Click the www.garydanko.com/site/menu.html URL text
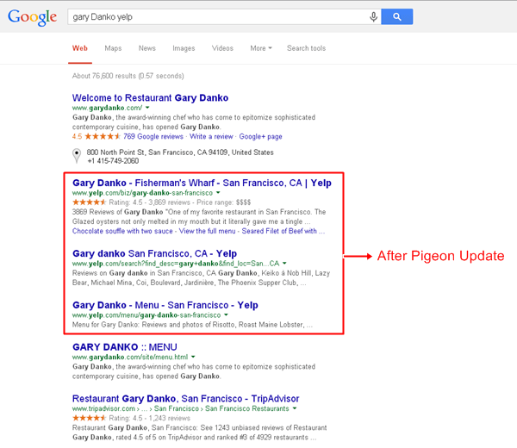This screenshot has width=517, height=448. pyautogui.click(x=130, y=357)
